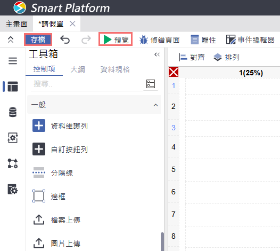Viewport: 280px width, 251px height.
Task: Click the 搜尋 search field
Action: [x=87, y=84]
